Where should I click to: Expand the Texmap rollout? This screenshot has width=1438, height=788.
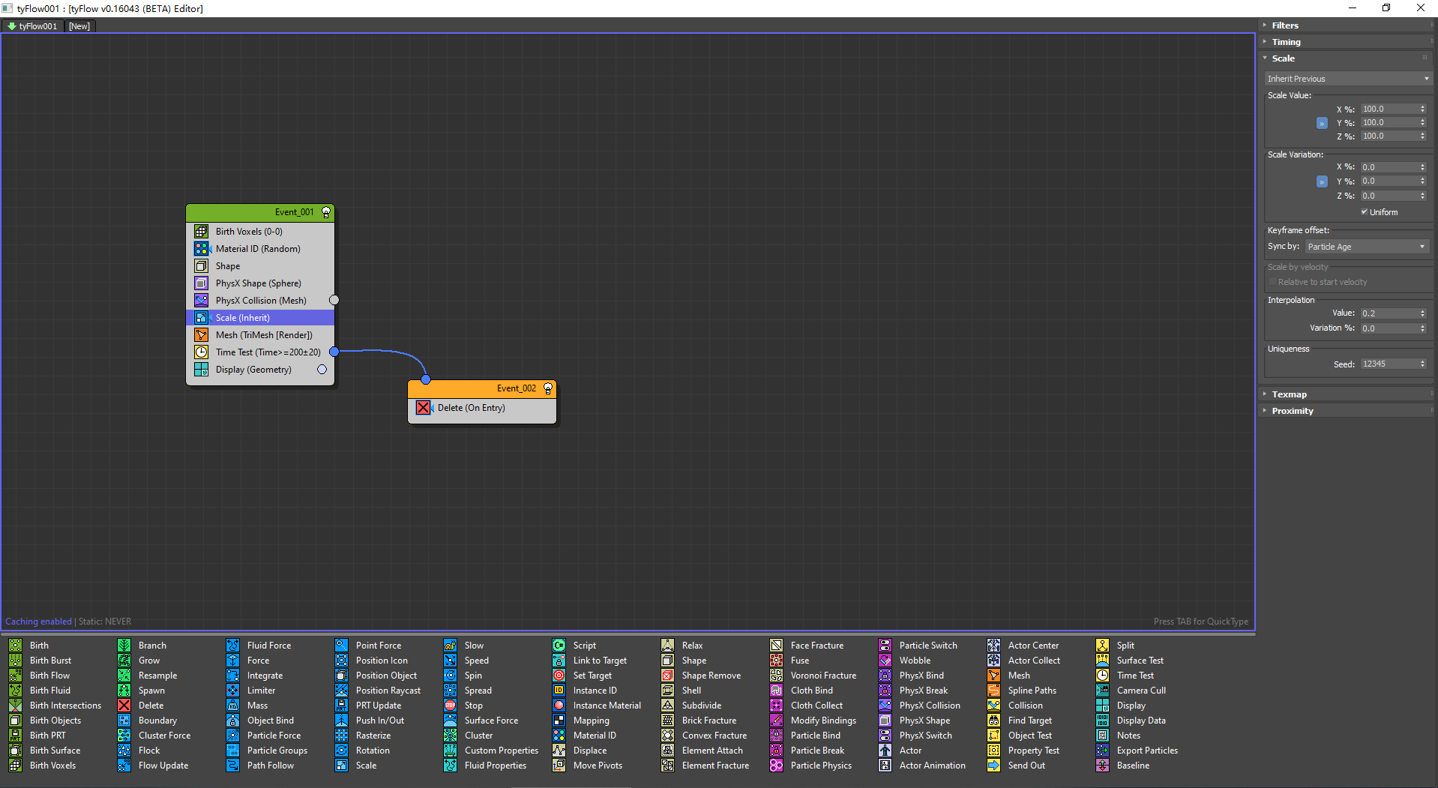pyautogui.click(x=1289, y=394)
